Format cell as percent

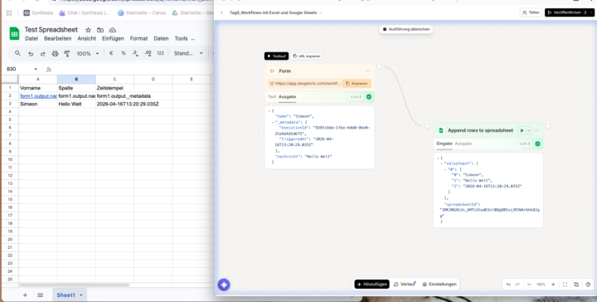pos(124,53)
